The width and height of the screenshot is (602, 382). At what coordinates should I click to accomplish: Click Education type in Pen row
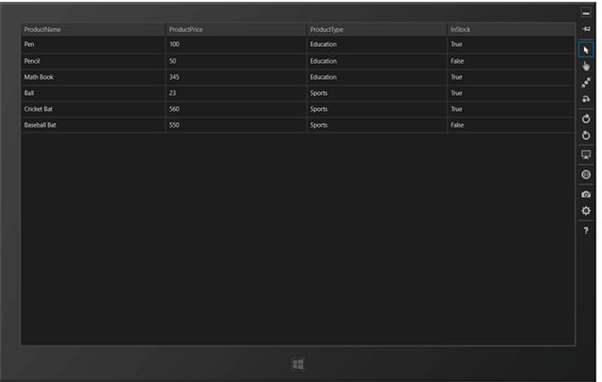point(376,44)
